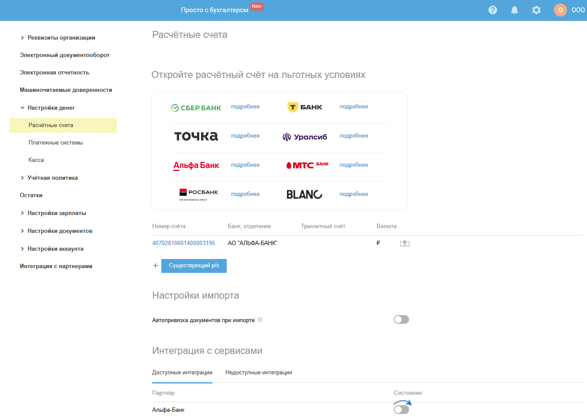Click the Интеграция с сервисами heading
587x417 pixels.
click(x=207, y=351)
